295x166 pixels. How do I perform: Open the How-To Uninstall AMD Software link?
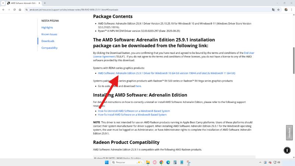coord(134,111)
